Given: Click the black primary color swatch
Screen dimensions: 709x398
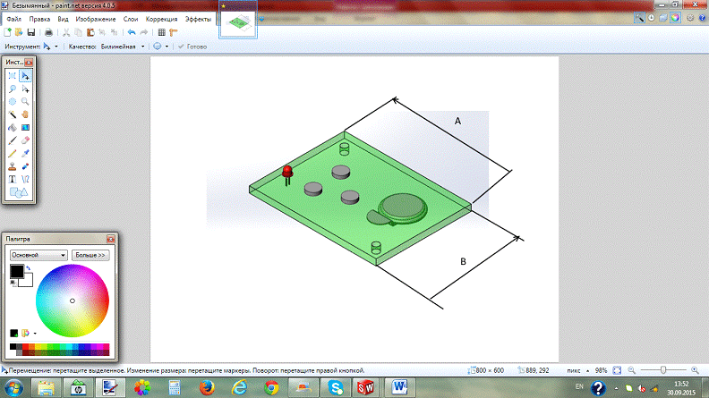Looking at the screenshot, I should pos(16,271).
